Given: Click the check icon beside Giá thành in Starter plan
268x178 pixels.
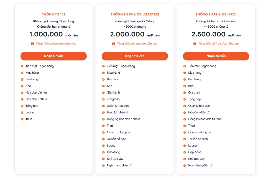Looking at the screenshot, I should 103,93.
